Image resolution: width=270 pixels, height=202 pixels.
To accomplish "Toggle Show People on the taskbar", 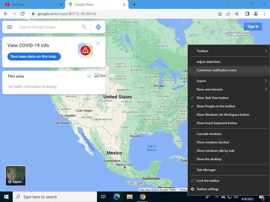I will [x=229, y=106].
